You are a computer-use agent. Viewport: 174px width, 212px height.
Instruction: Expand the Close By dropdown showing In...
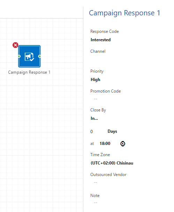tap(94, 118)
